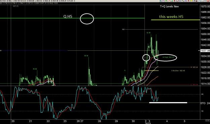Viewport: 210px width, 124px height.
Task: Click the 1866.00 price axis label
Action: point(205,12)
